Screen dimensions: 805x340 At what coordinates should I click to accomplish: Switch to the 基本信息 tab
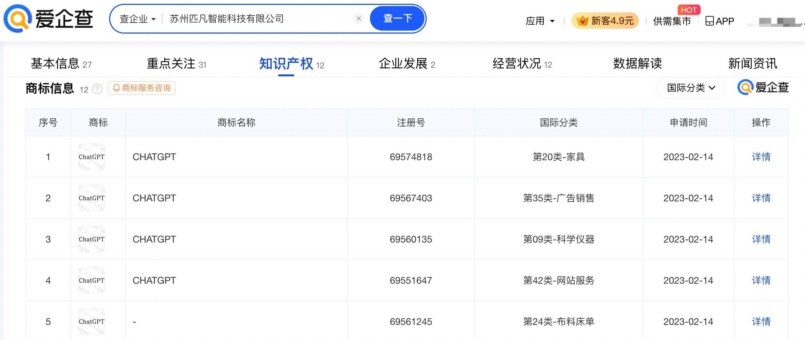61,63
